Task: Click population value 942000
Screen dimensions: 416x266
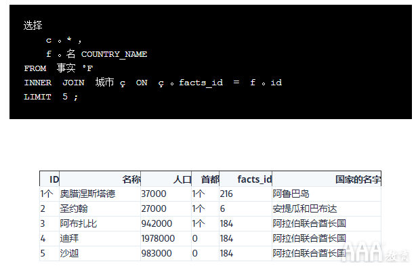Action: point(157,223)
